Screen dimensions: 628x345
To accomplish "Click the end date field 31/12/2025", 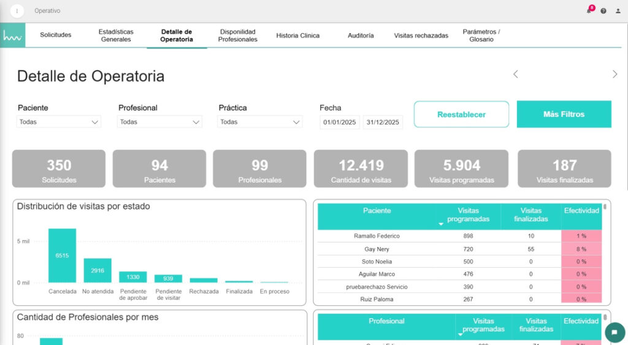I will 383,123.
